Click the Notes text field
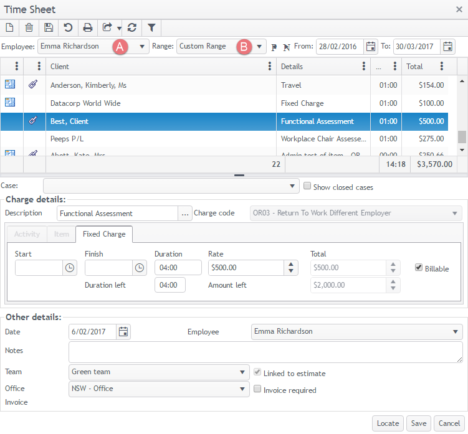468x434 pixels. point(265,352)
